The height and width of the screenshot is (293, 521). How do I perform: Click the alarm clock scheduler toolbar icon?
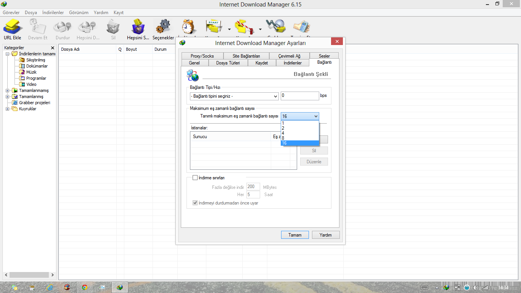188,27
